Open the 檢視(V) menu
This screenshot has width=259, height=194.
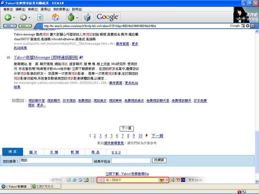pyautogui.click(x=33, y=9)
